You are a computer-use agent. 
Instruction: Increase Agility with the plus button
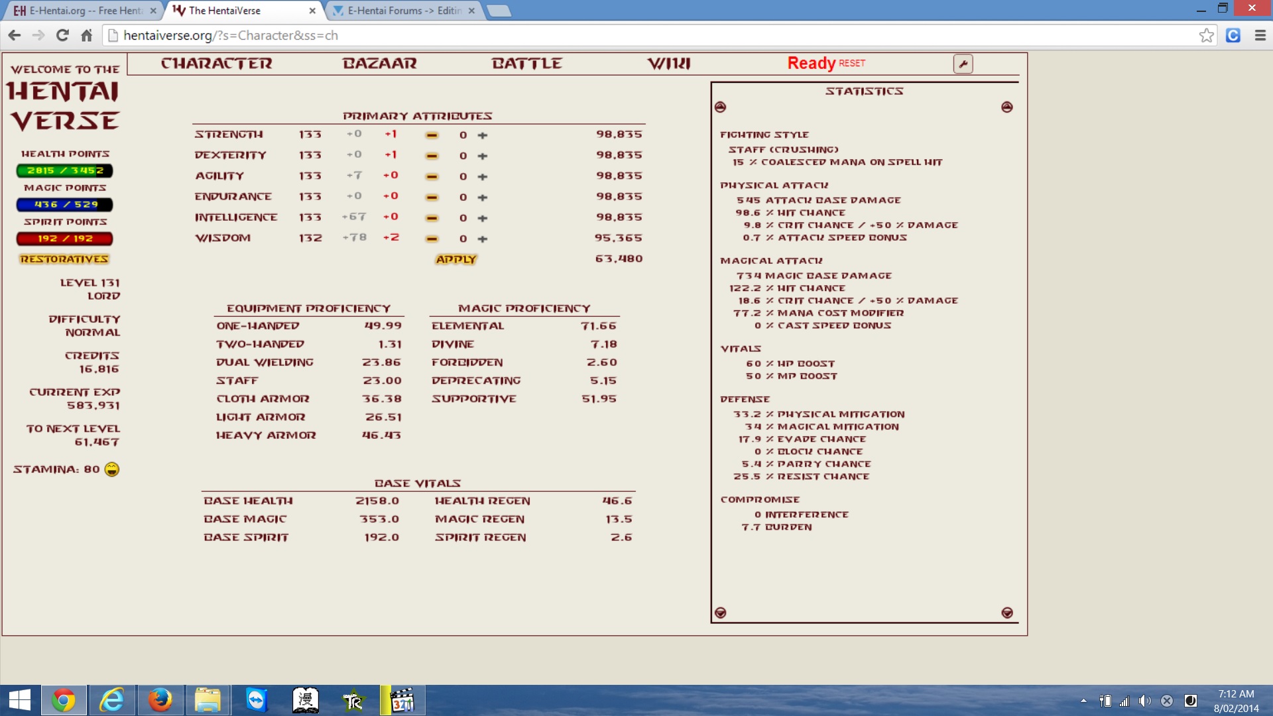coord(483,177)
